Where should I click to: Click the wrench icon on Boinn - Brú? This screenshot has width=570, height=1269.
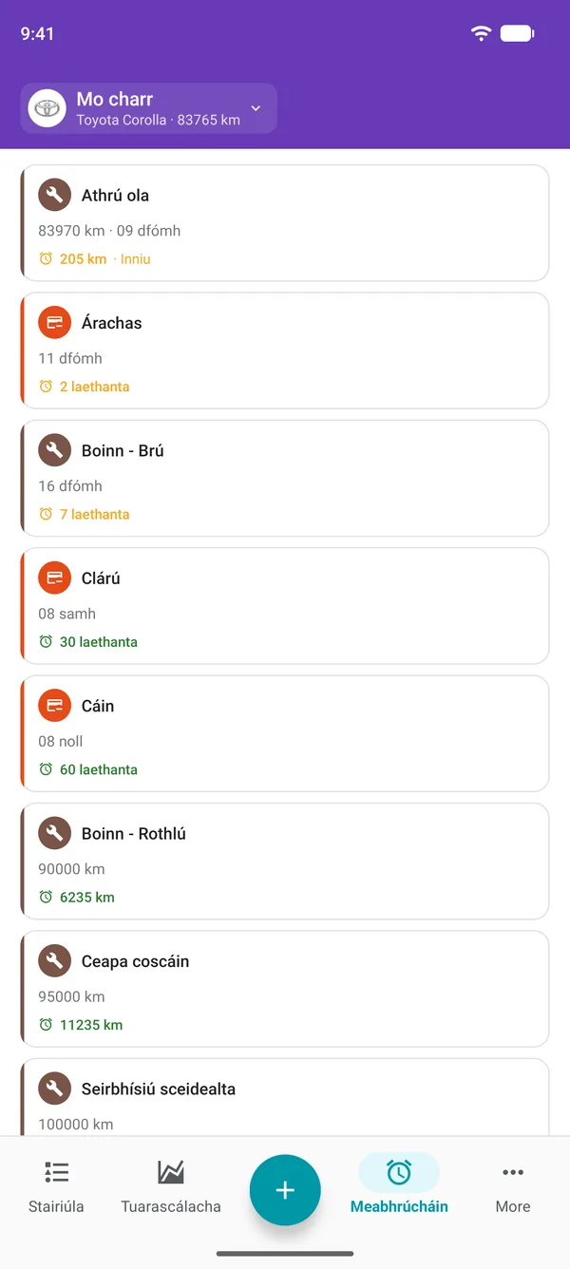click(54, 450)
